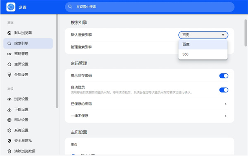Choose 百度 from the dropdown list
The width and height of the screenshot is (248, 158).
pyautogui.click(x=203, y=44)
